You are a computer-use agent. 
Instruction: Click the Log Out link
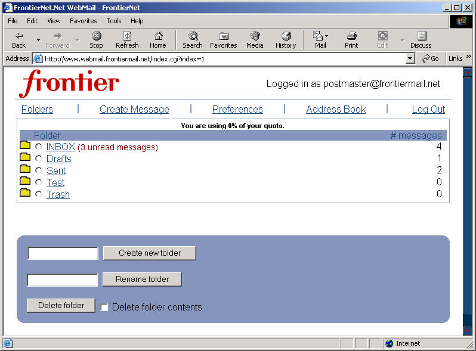pos(428,109)
